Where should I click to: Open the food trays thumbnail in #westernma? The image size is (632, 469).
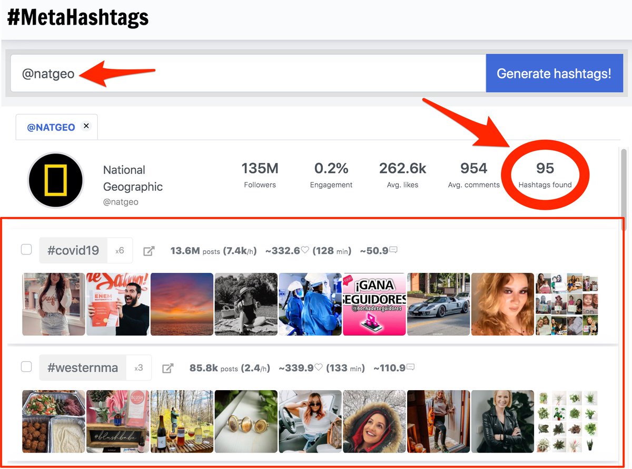click(54, 421)
